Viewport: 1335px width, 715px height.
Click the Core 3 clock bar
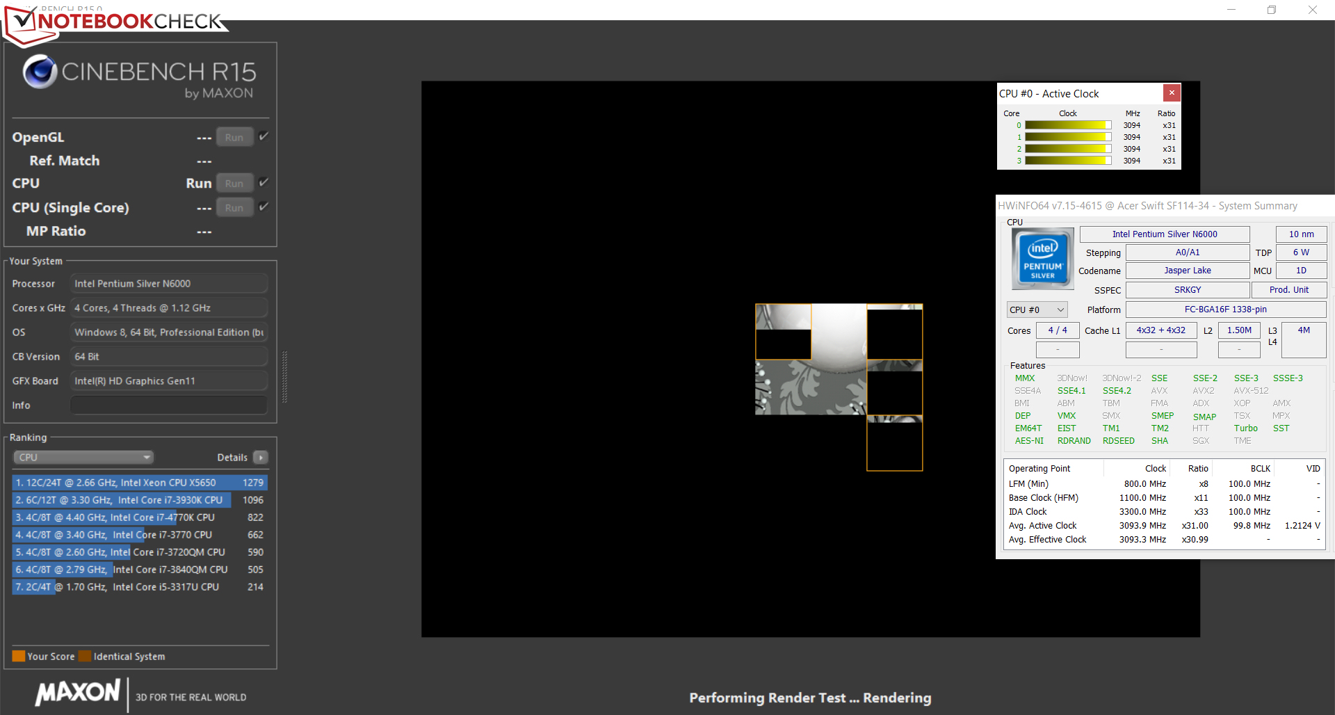pyautogui.click(x=1068, y=161)
